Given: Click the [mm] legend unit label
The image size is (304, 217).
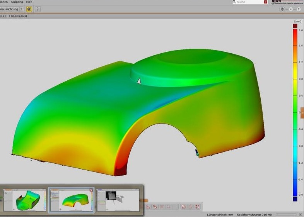Looking at the screenshot, I should click(x=298, y=22).
